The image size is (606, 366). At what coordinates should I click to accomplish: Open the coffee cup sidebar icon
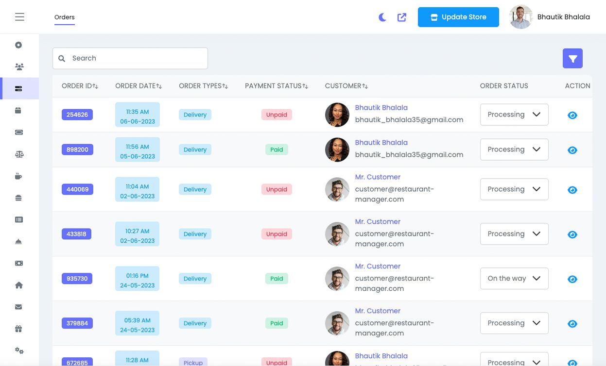coord(19,176)
